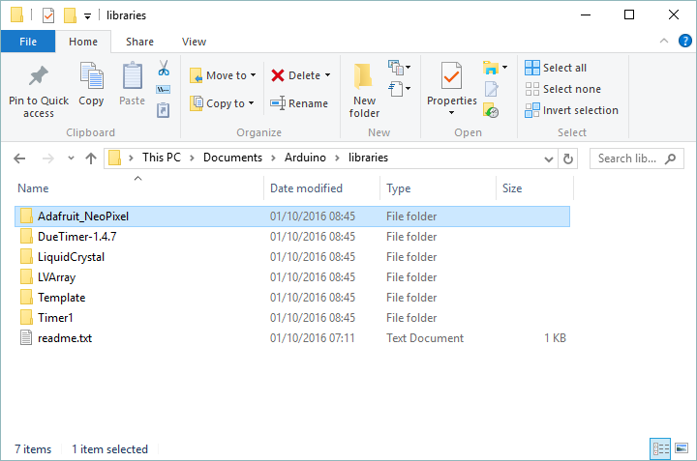697x461 pixels.
Task: Click Invert selection
Action: tap(572, 110)
